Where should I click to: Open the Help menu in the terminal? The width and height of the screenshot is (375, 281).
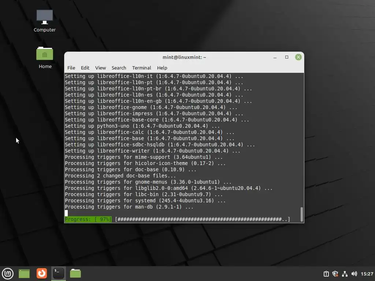(162, 68)
